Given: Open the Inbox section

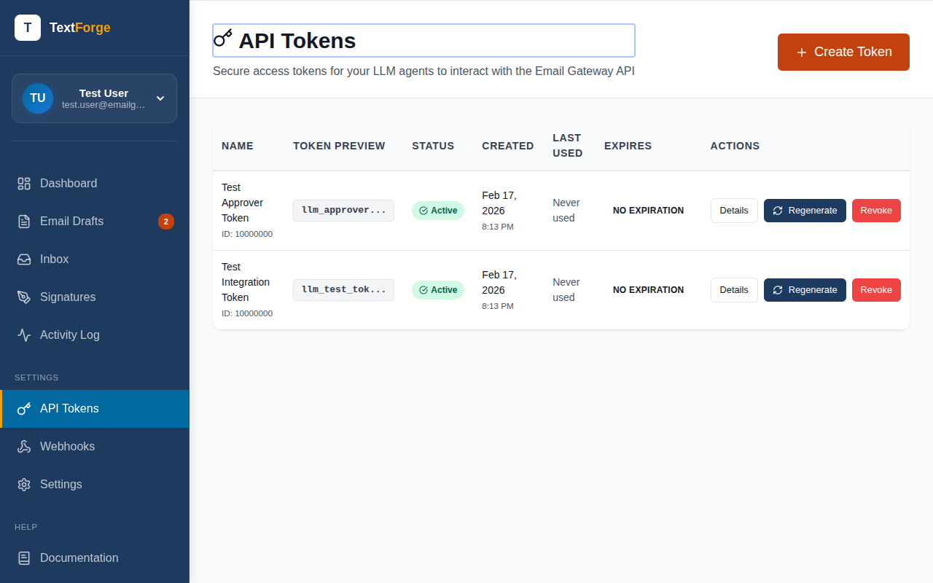Looking at the screenshot, I should (95, 259).
